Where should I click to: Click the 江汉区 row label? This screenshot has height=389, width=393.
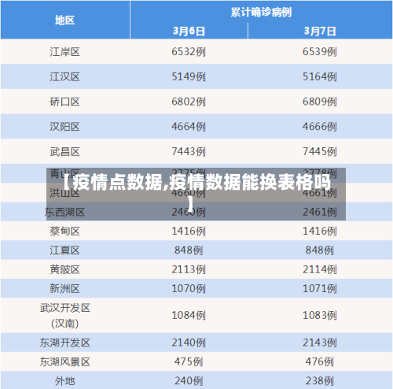click(x=64, y=77)
